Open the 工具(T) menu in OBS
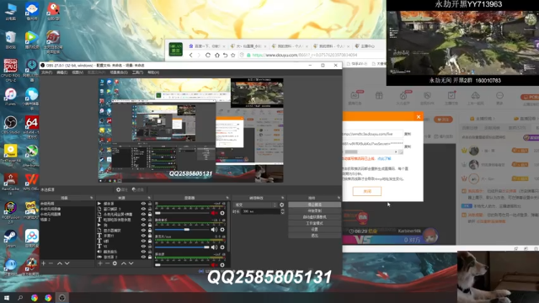Screen dimensions: 539x303 coord(137,72)
